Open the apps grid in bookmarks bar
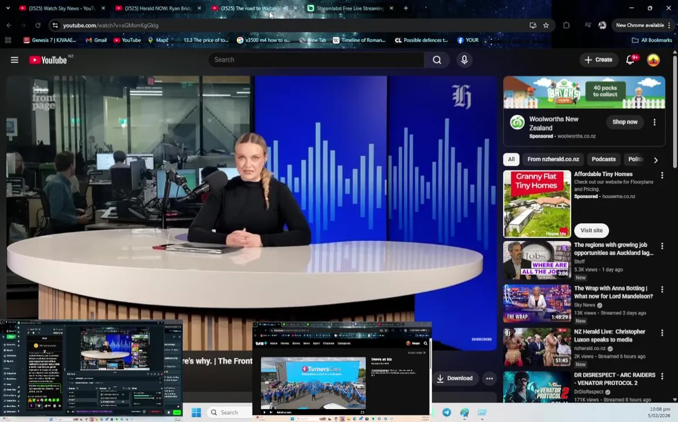 [8, 40]
